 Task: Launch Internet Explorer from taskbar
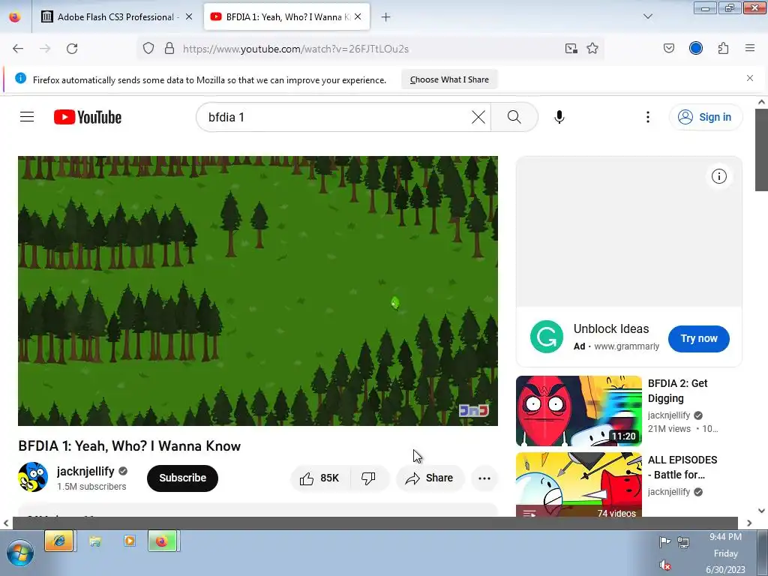[59, 541]
